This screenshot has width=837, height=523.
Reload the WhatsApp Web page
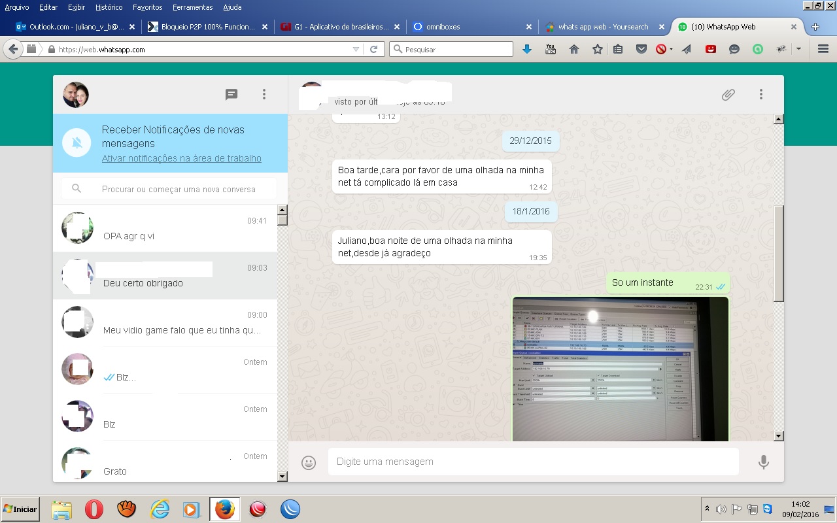coord(374,49)
